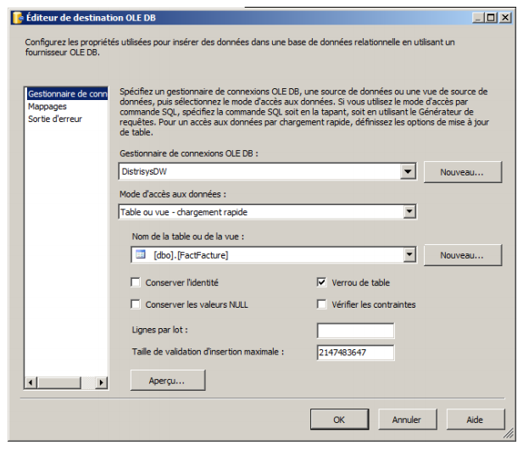Click the Lignes par lot input field
This screenshot has height=451, width=523.
(x=355, y=331)
